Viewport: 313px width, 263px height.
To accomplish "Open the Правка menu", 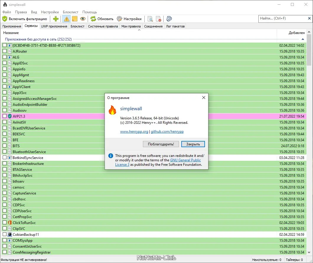I will (x=21, y=12).
